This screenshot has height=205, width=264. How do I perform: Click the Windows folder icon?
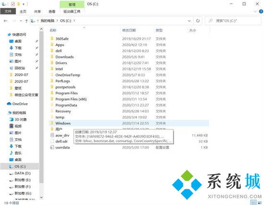[x=52, y=123]
